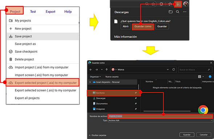The image size is (214, 139).
Task: Click the browser collections hexagon icon
Action: 161,4
